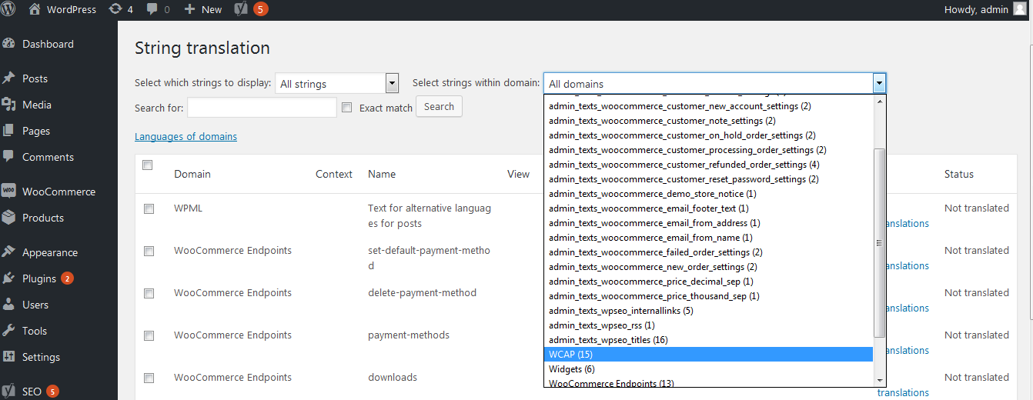Tick the Exact match checkbox

(347, 108)
